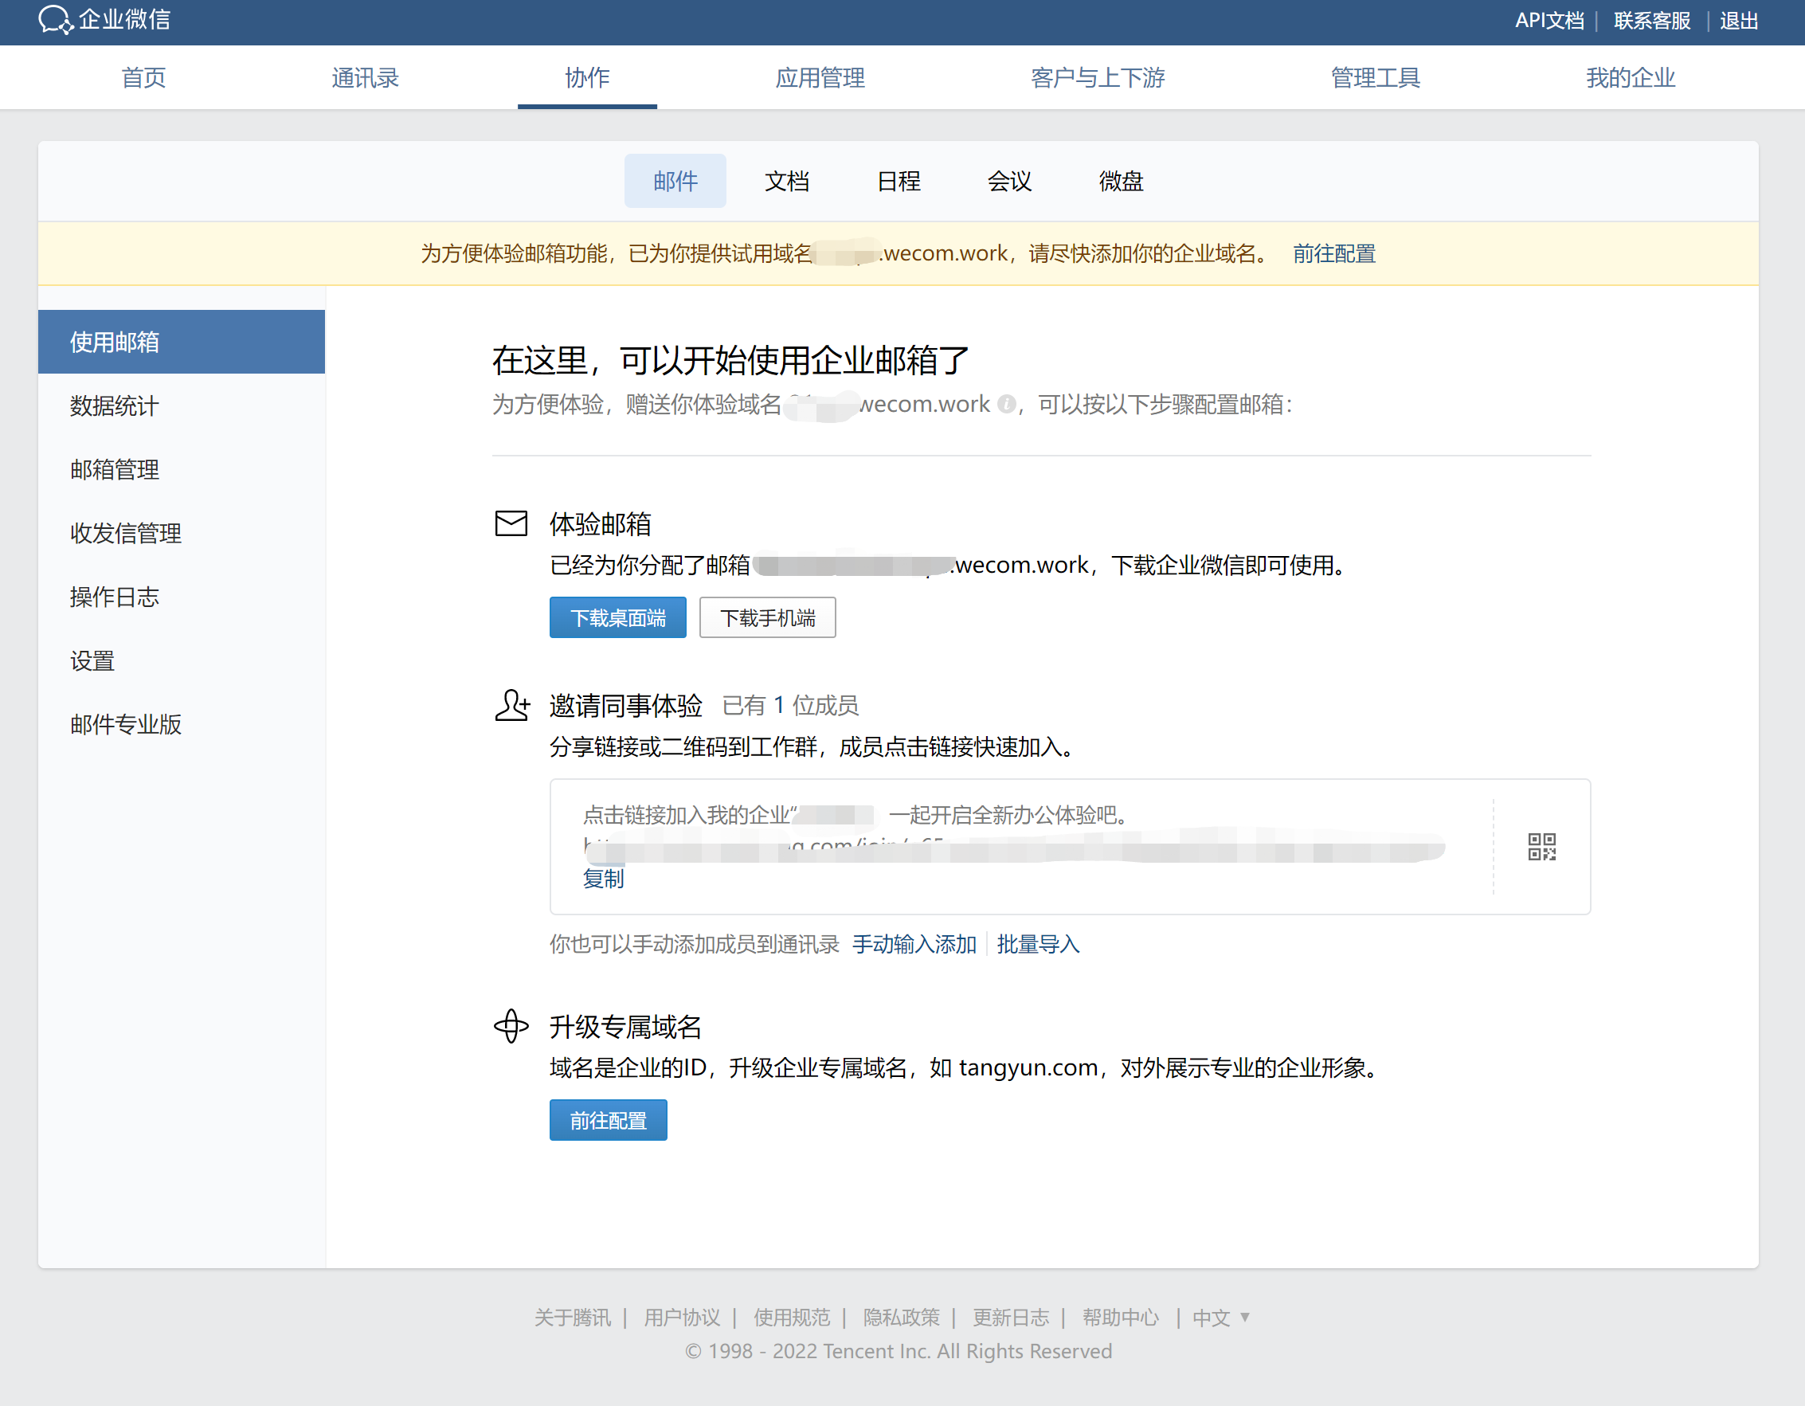Click 已有 1 位成员 text
Viewport: 1805px width, 1406px height.
pyautogui.click(x=790, y=705)
